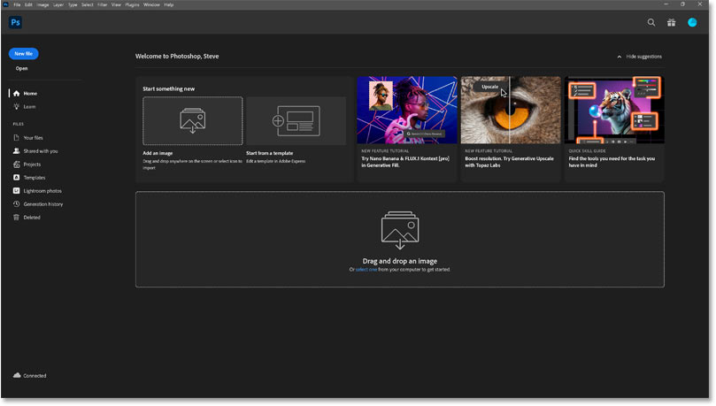
Task: Click the Connected cloud status icon
Action: 17,375
